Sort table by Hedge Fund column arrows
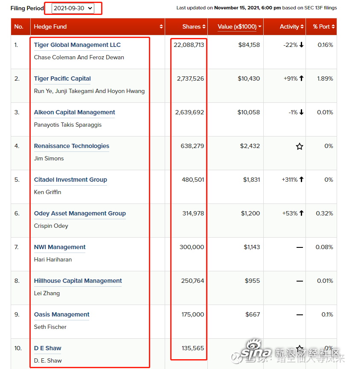This screenshot has width=355, height=369. click(161, 26)
